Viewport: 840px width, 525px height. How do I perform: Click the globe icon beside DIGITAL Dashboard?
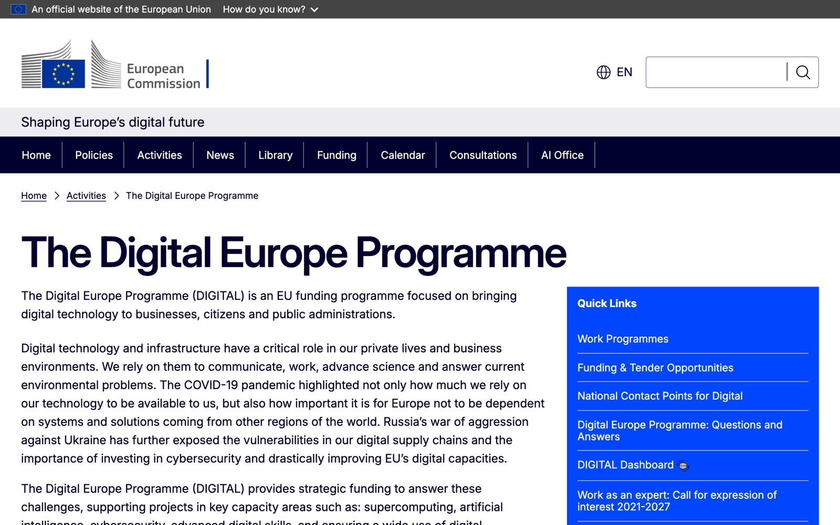tap(683, 466)
